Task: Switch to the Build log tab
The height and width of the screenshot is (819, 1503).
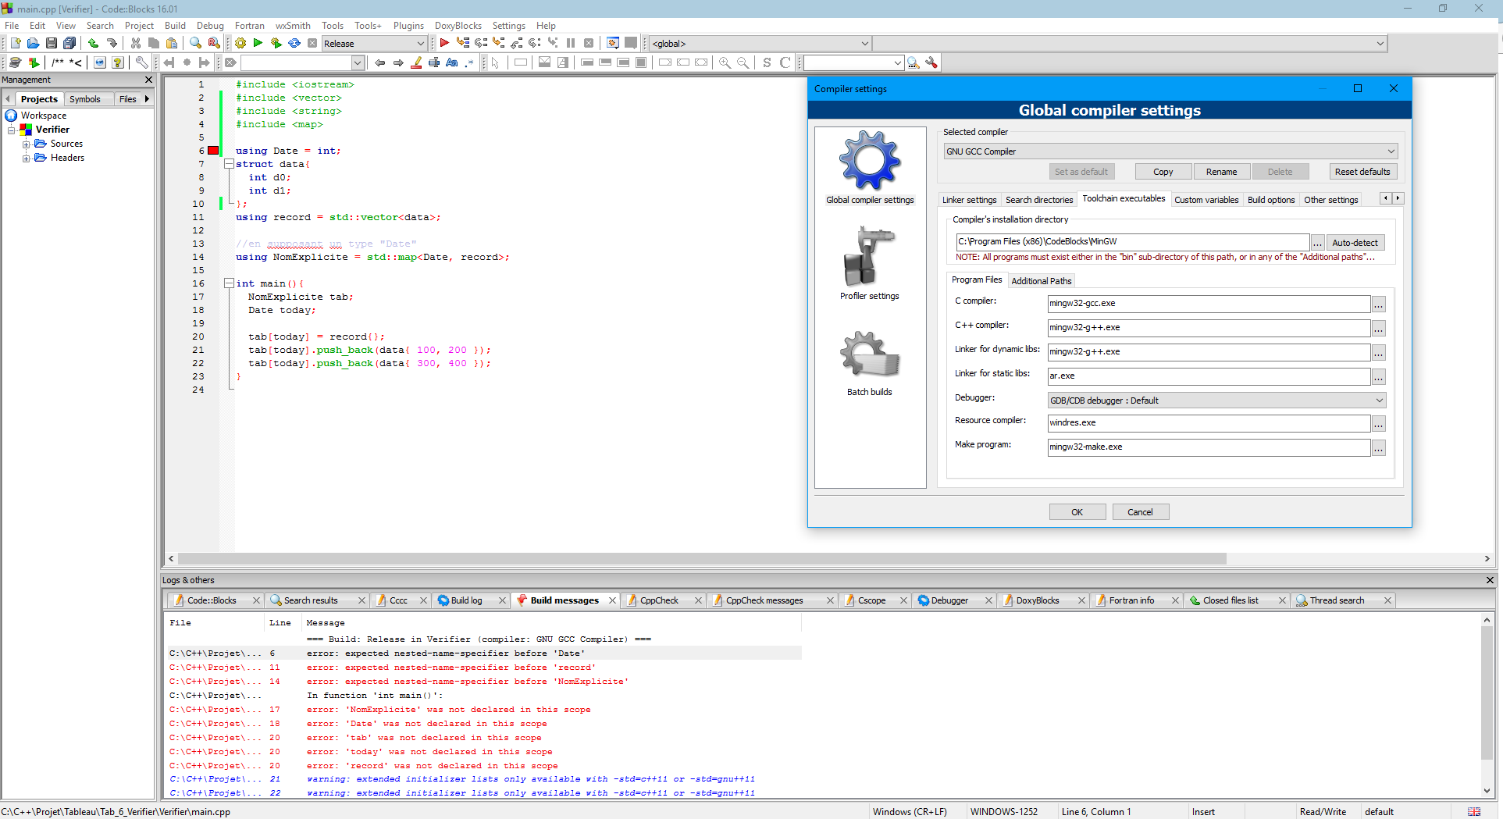Action: (466, 600)
